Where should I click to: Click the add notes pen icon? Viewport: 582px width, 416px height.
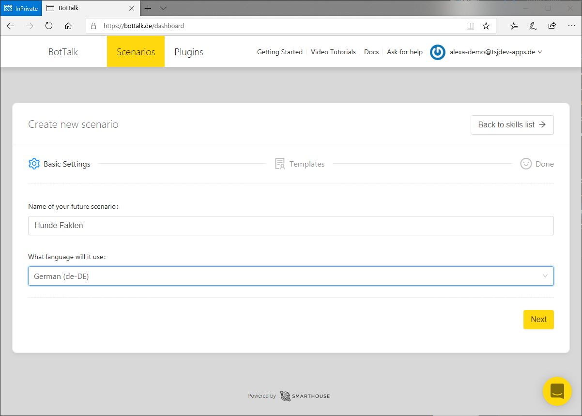point(533,26)
